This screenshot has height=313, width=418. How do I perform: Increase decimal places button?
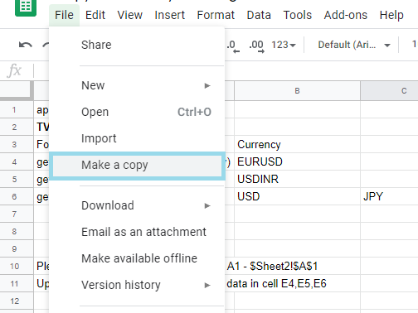click(256, 46)
